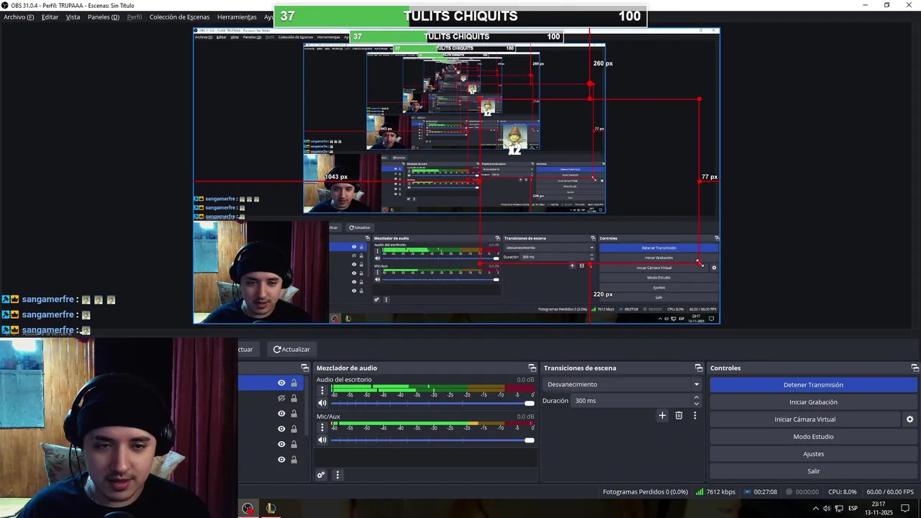Start Iniciar Cámara Virtual
The height and width of the screenshot is (518, 921).
point(804,419)
